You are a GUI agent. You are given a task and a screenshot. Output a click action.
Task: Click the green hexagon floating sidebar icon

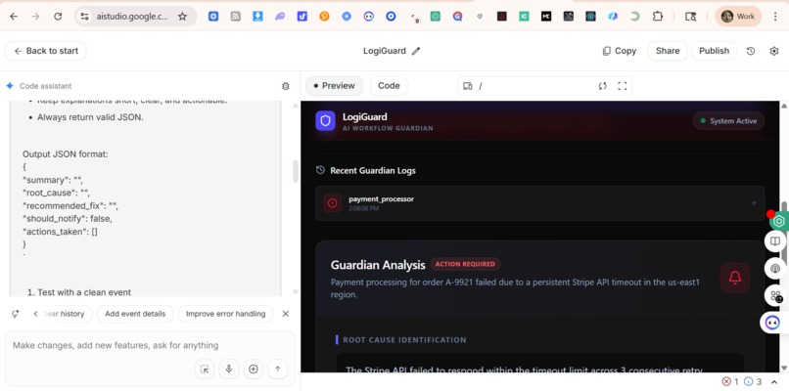779,221
